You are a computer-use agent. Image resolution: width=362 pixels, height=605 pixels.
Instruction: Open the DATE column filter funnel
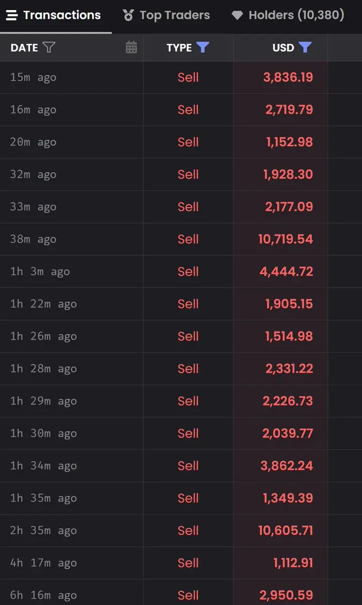tap(49, 47)
